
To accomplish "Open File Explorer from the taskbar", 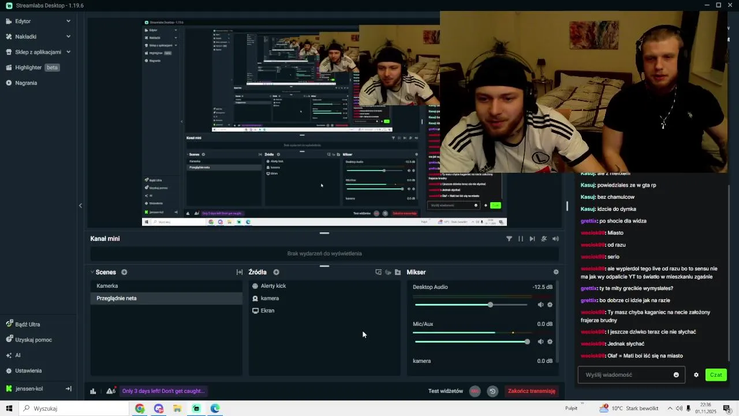I will click(177, 408).
